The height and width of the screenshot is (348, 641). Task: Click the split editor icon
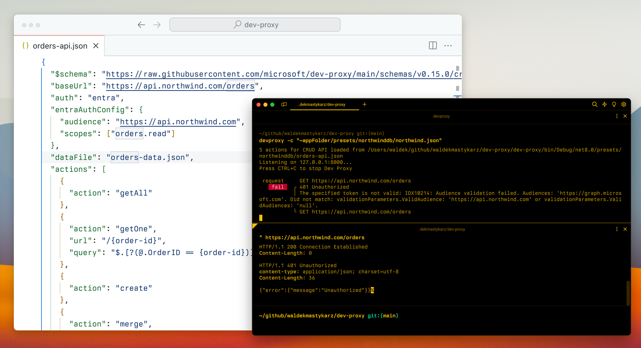(432, 46)
